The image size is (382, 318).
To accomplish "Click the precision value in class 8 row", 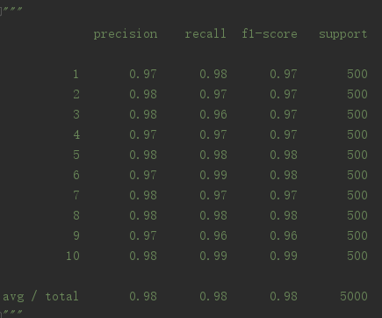I will pyautogui.click(x=143, y=215).
